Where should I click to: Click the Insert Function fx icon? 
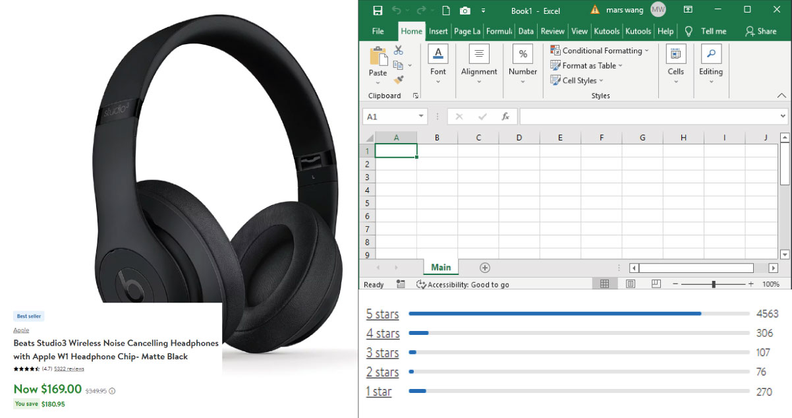505,117
